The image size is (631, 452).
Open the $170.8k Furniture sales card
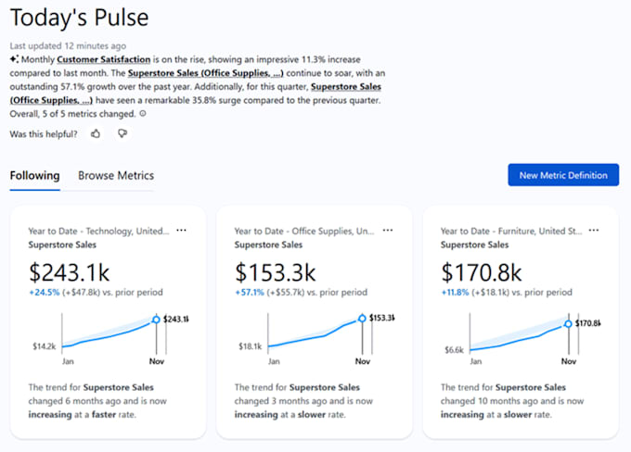482,272
